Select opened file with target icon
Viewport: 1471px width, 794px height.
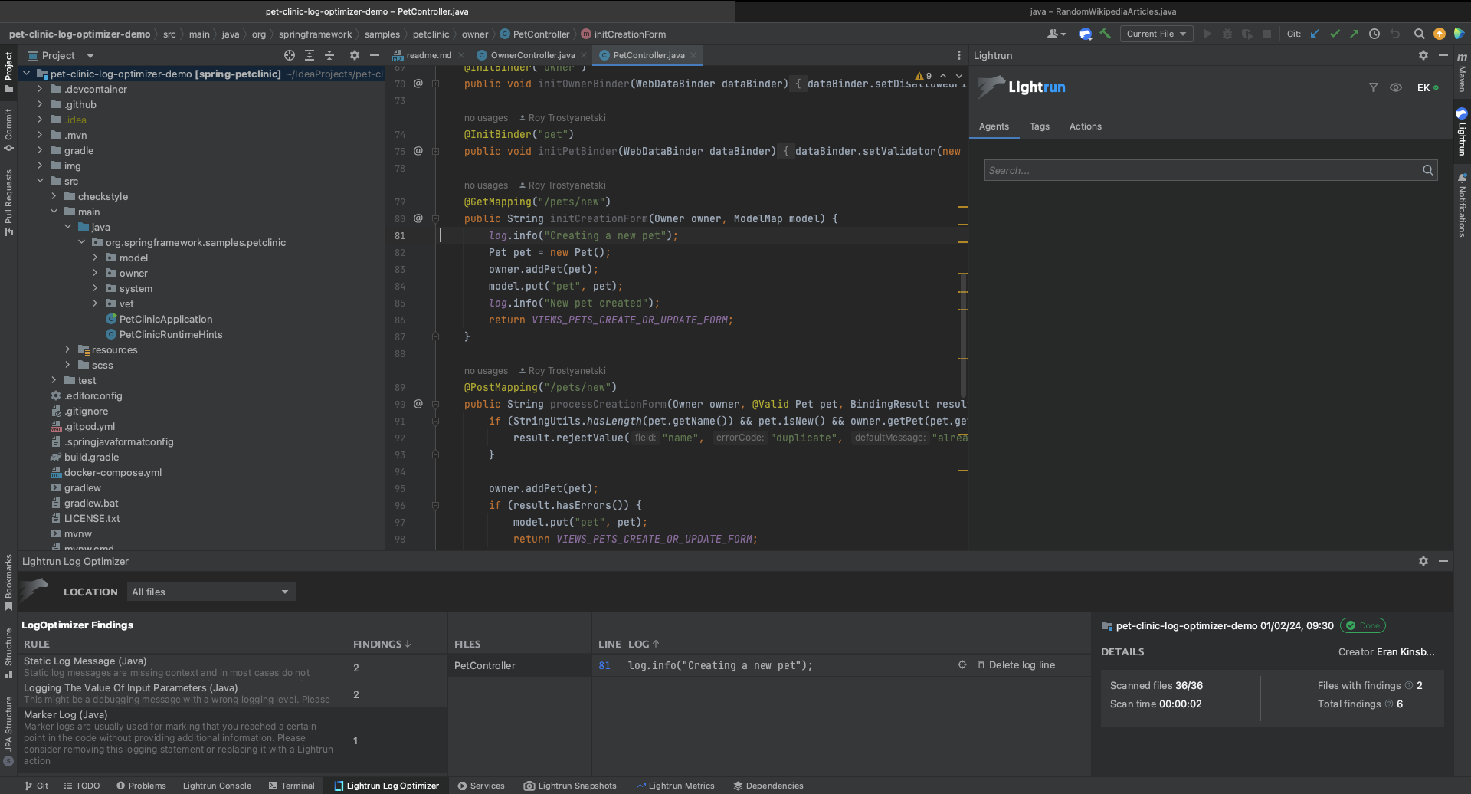click(289, 55)
